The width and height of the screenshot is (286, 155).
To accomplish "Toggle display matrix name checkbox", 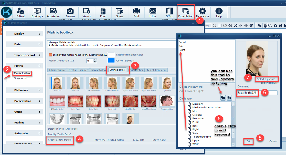I will pos(51,55).
